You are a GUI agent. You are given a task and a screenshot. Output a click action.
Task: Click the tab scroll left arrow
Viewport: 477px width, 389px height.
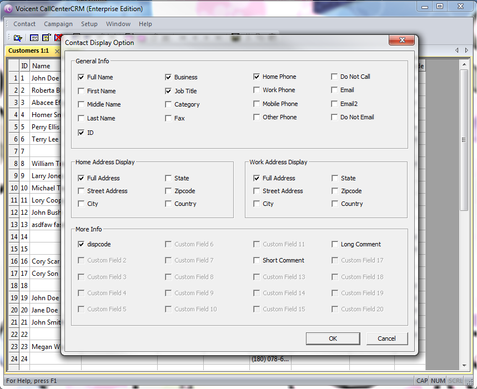(457, 50)
